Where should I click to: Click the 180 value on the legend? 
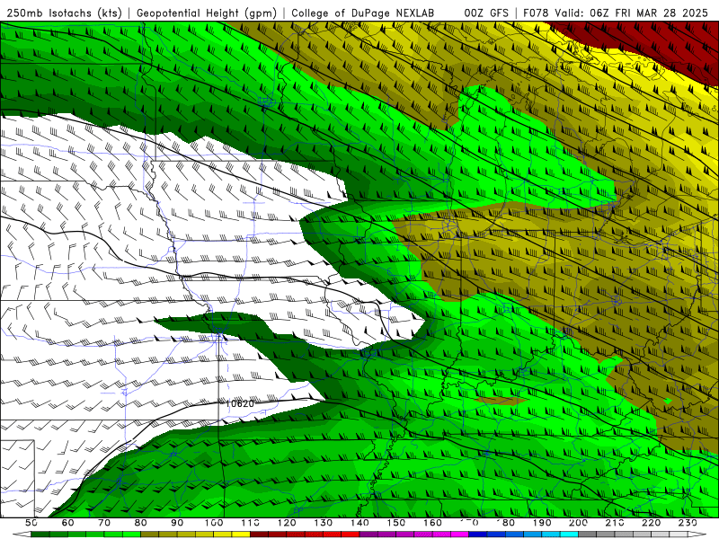point(505,523)
